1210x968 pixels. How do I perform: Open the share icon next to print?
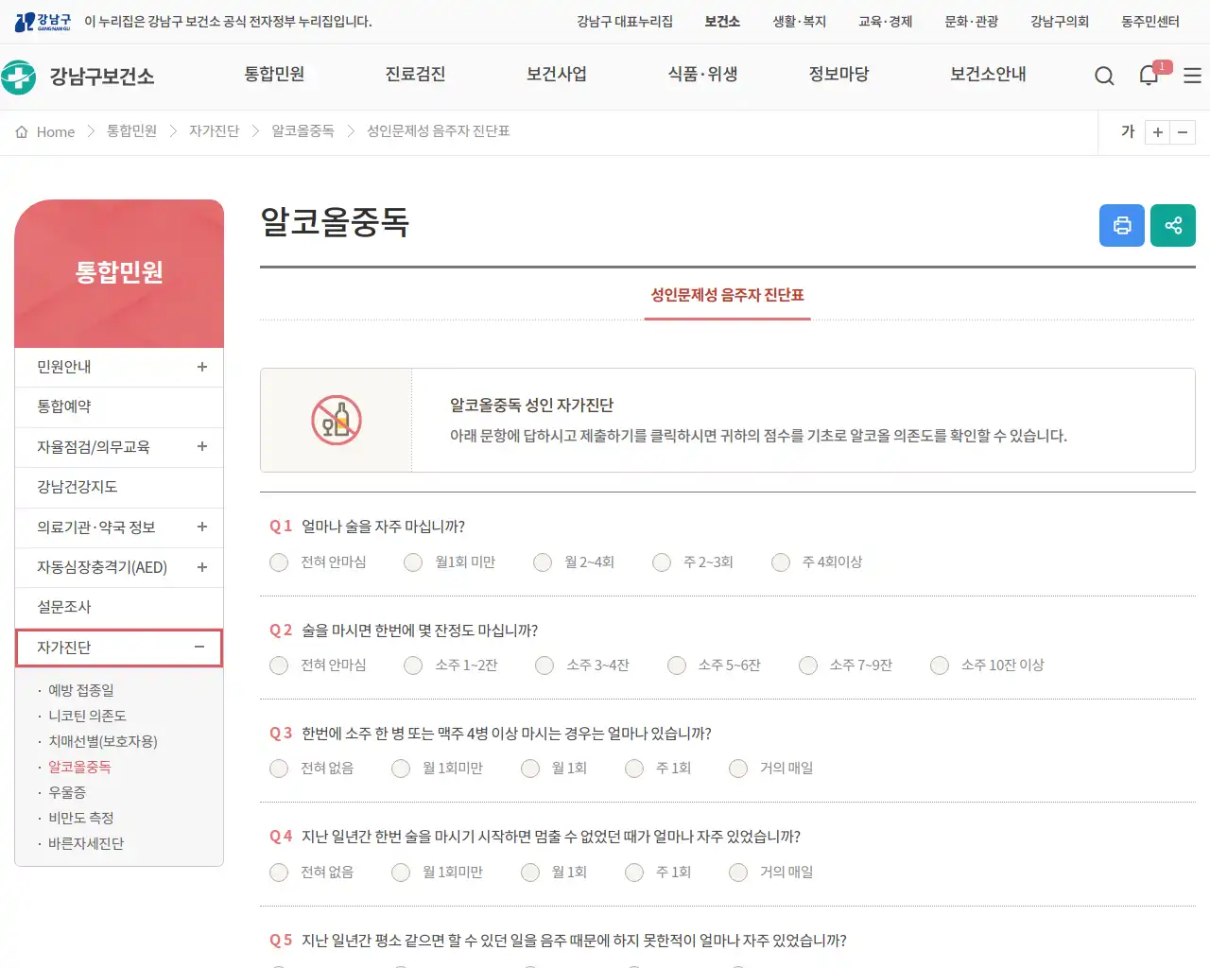(1172, 225)
